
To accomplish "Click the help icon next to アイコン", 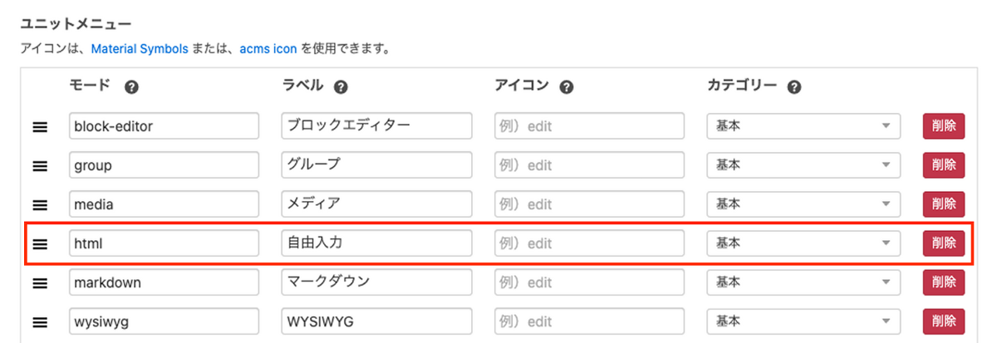I will tap(567, 86).
